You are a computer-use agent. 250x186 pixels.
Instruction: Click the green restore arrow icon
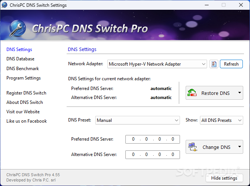(192, 93)
